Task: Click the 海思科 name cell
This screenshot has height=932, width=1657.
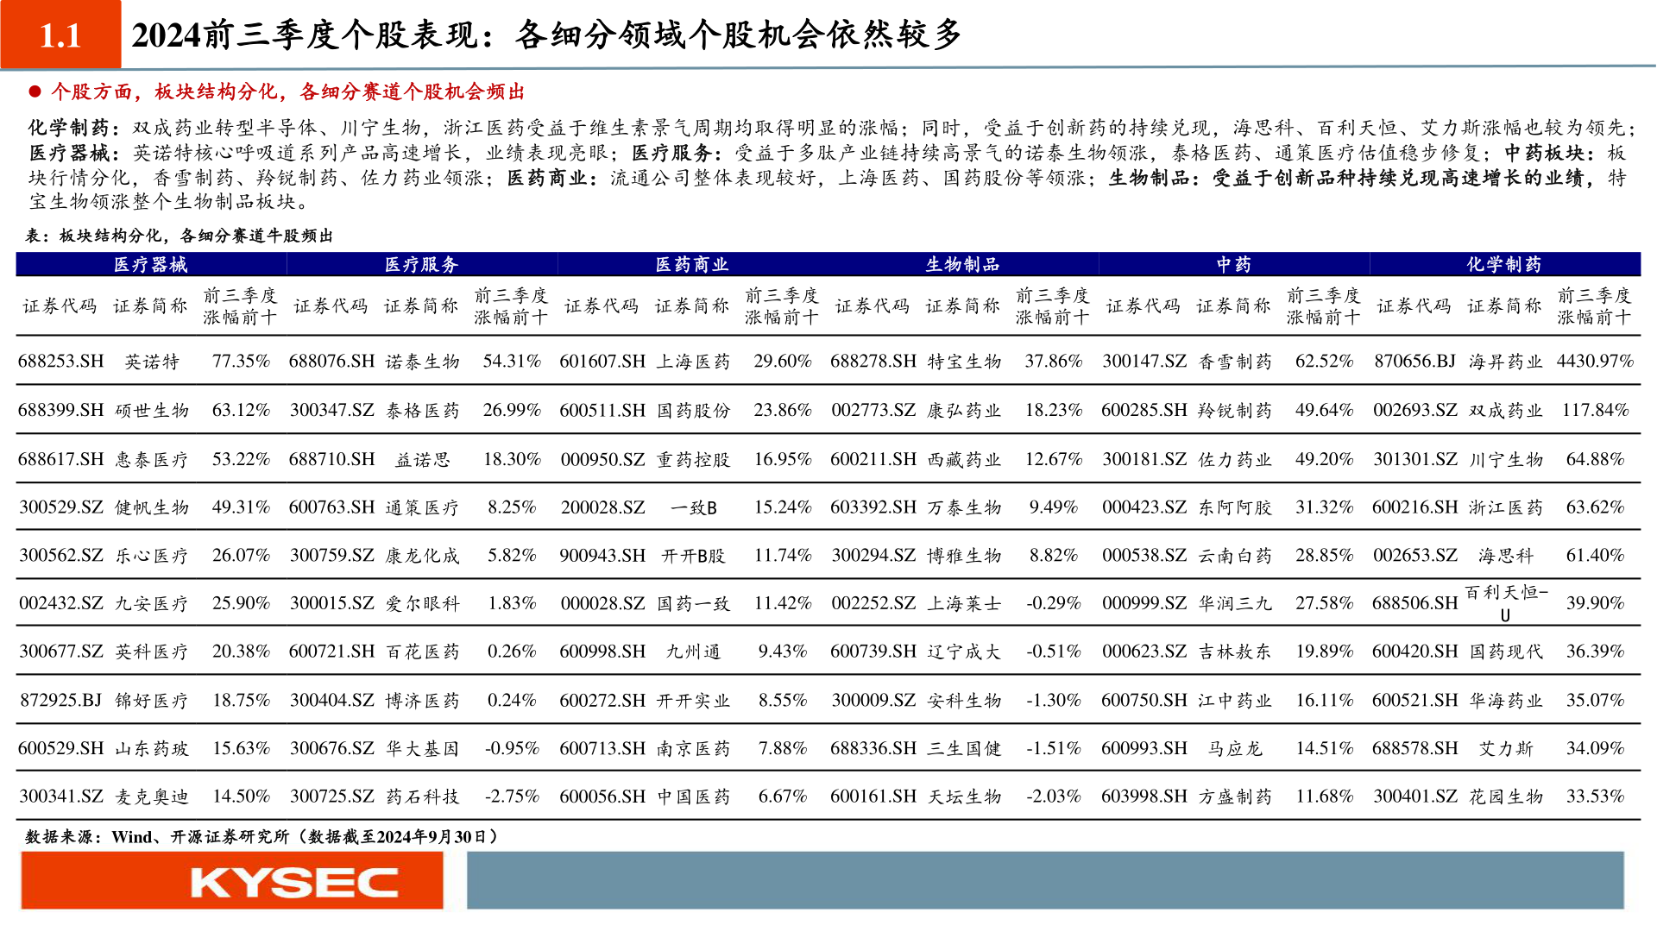Action: (1507, 557)
